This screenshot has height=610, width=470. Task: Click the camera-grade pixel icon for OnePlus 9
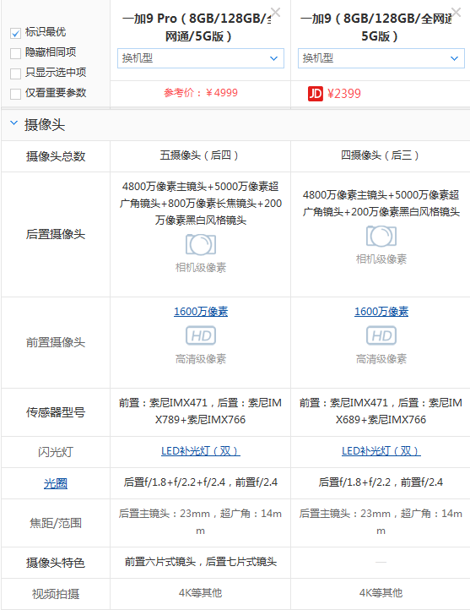click(381, 236)
